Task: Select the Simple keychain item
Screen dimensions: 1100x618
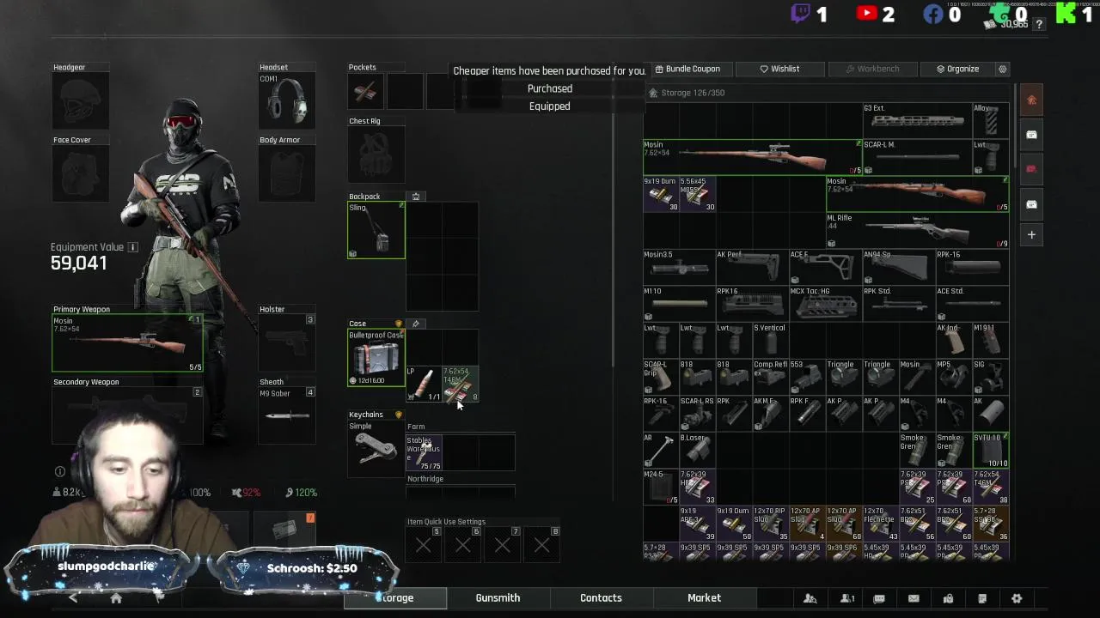Action: point(376,448)
